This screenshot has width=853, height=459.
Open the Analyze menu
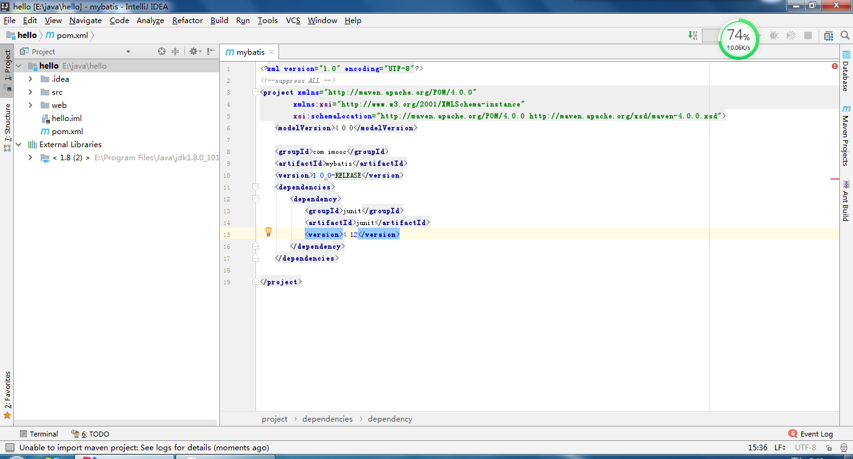point(150,21)
